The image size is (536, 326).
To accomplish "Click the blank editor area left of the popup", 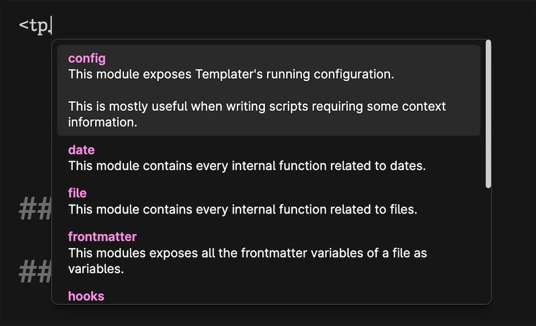I will (26, 131).
